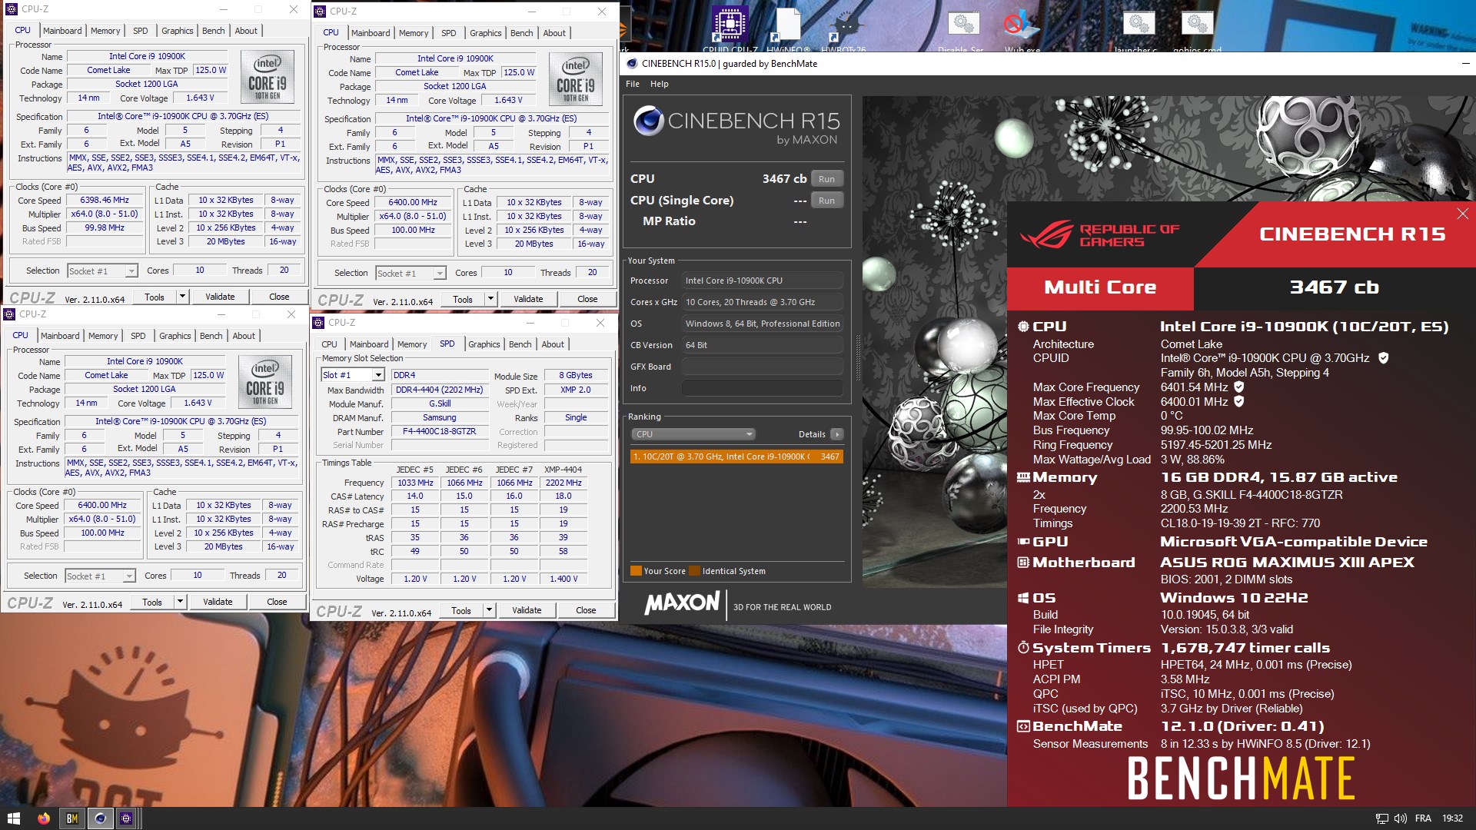Click the shield icon next to CPUID value

1383,358
